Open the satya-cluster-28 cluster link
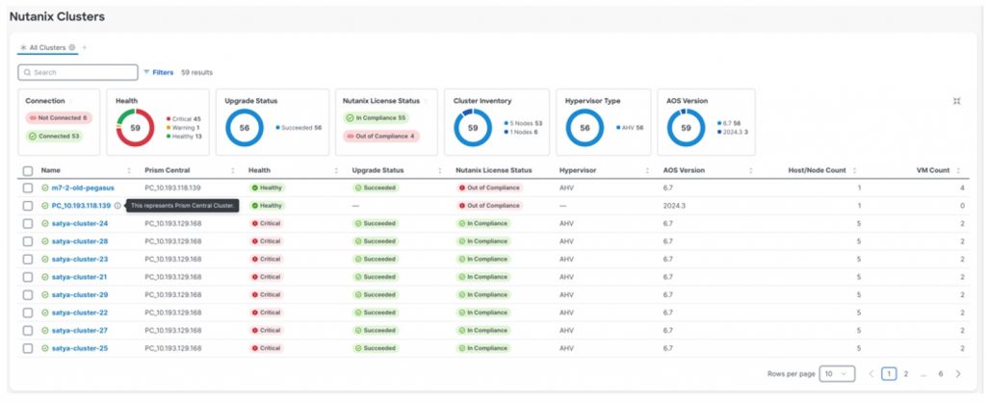This screenshot has width=986, height=402. 79,241
